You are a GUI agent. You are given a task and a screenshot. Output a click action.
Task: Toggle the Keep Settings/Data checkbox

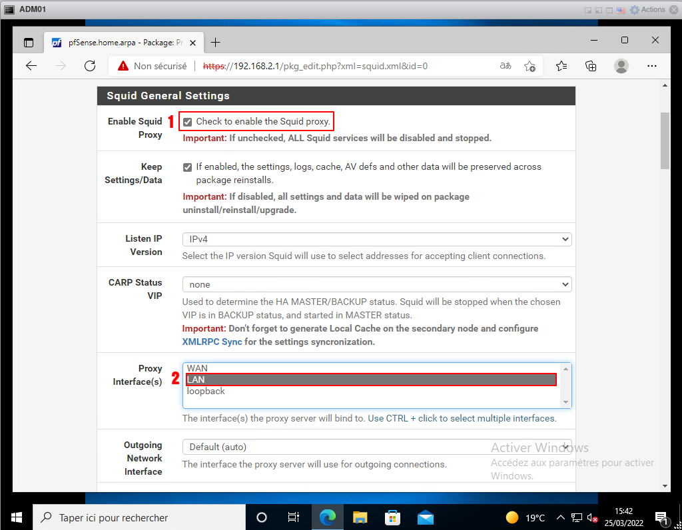click(x=188, y=167)
